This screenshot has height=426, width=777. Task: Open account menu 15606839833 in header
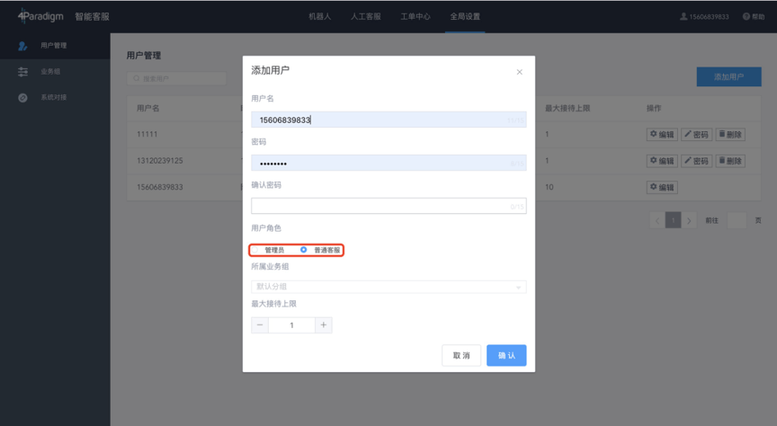704,17
